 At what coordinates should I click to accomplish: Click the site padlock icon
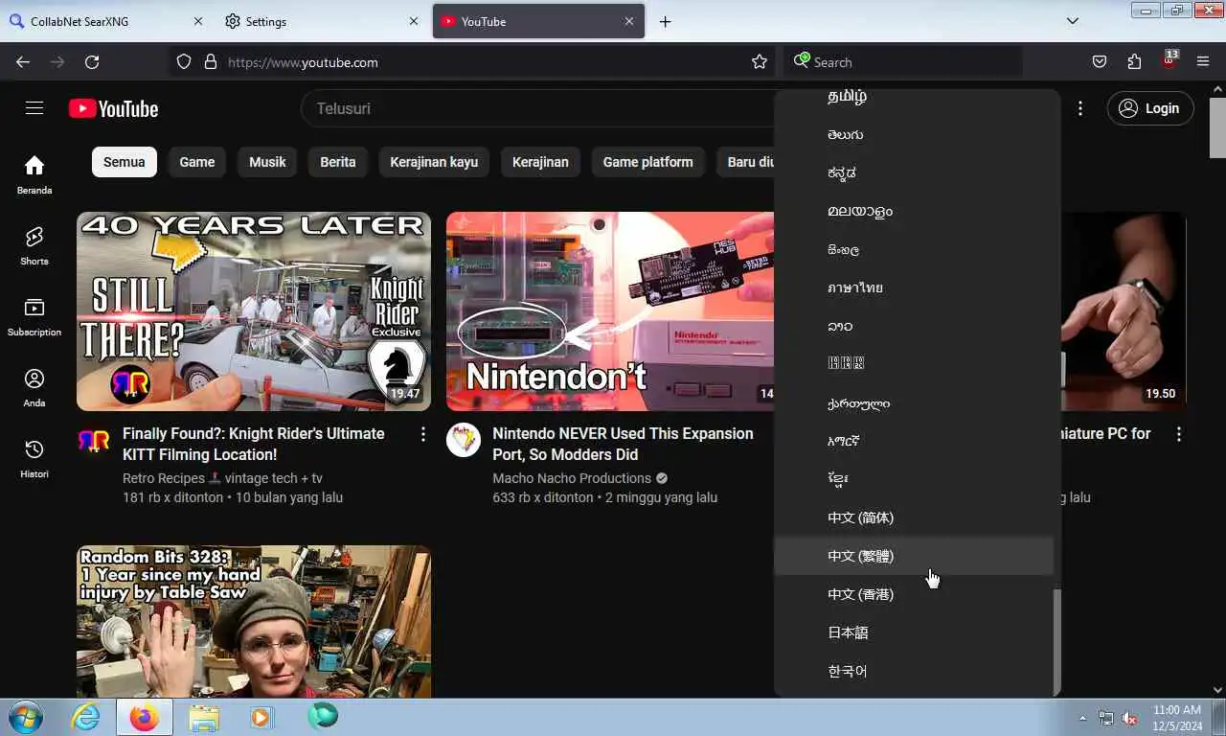click(211, 62)
